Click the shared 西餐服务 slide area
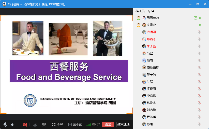This screenshot has width=209, height=129. 66,64
